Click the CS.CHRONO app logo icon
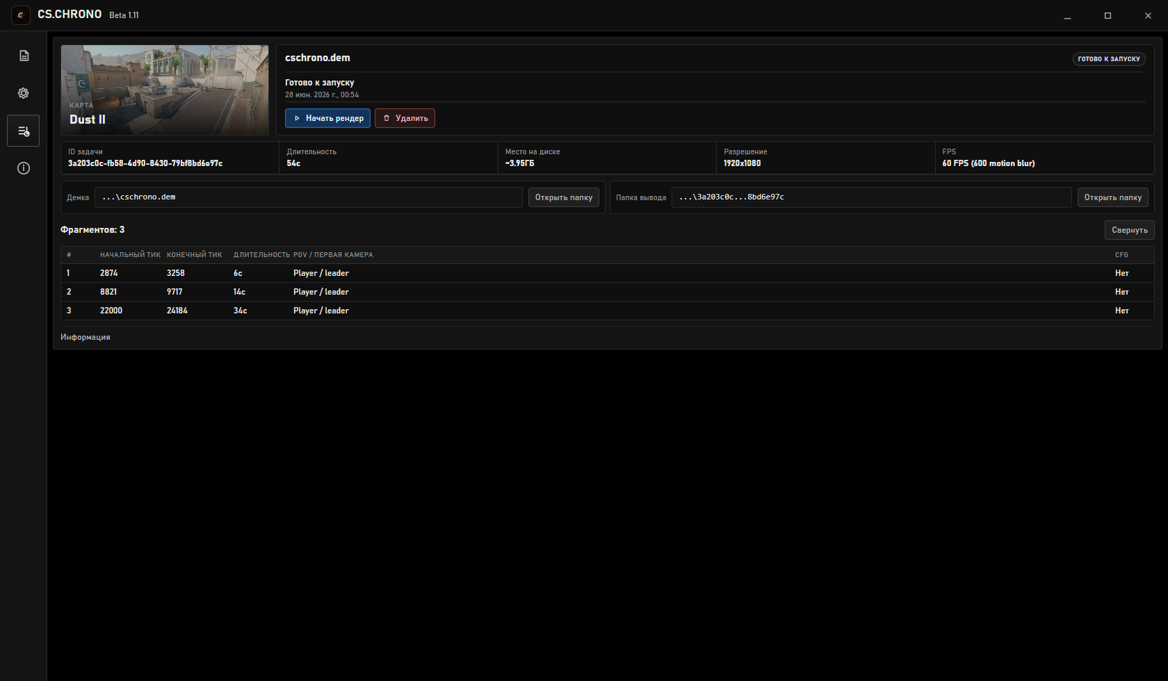Screen dimensions: 1168x681 [x=21, y=15]
